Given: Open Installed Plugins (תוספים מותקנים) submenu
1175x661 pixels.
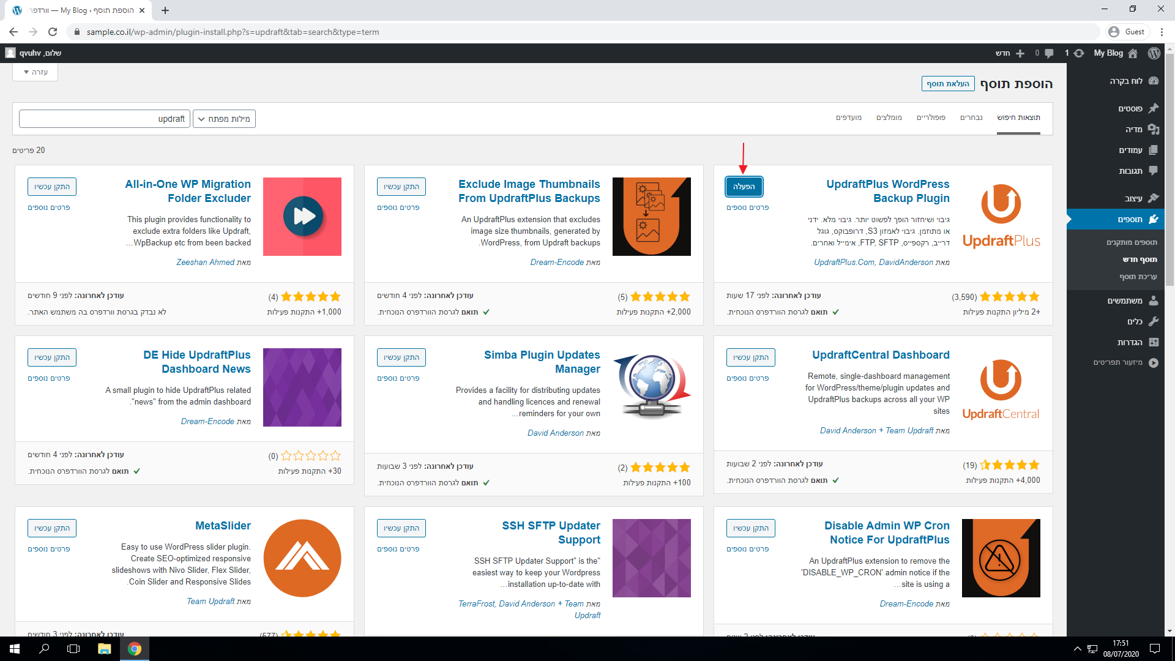Looking at the screenshot, I should tap(1132, 242).
